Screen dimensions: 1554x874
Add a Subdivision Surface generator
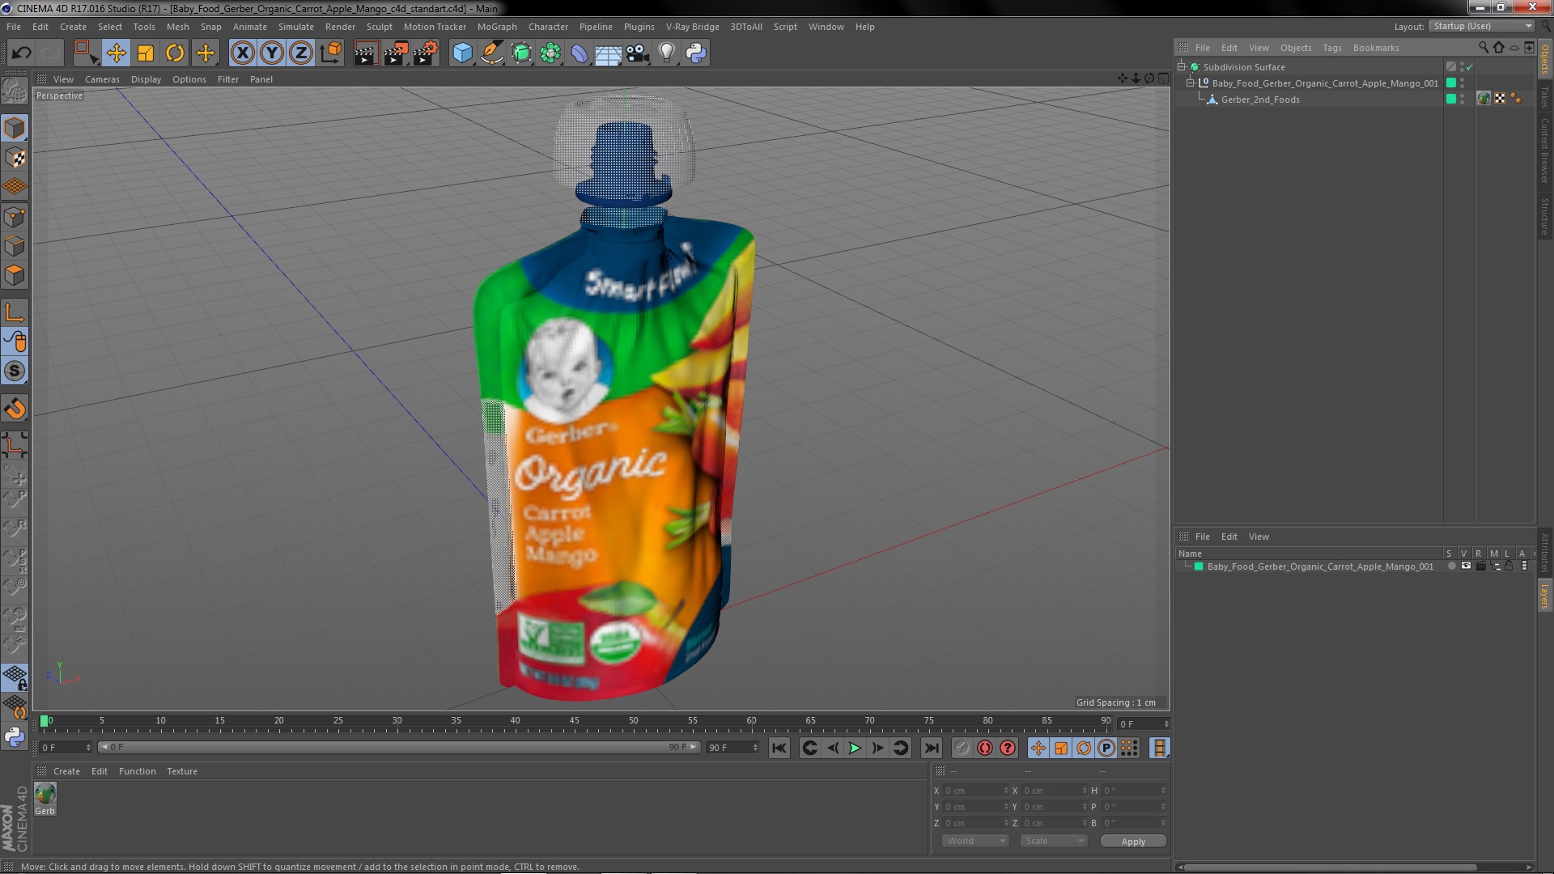pos(521,53)
